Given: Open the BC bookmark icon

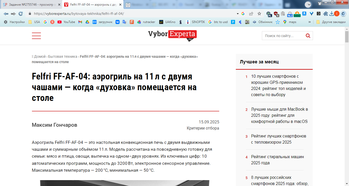Looking at the screenshot, I should coord(247,22).
